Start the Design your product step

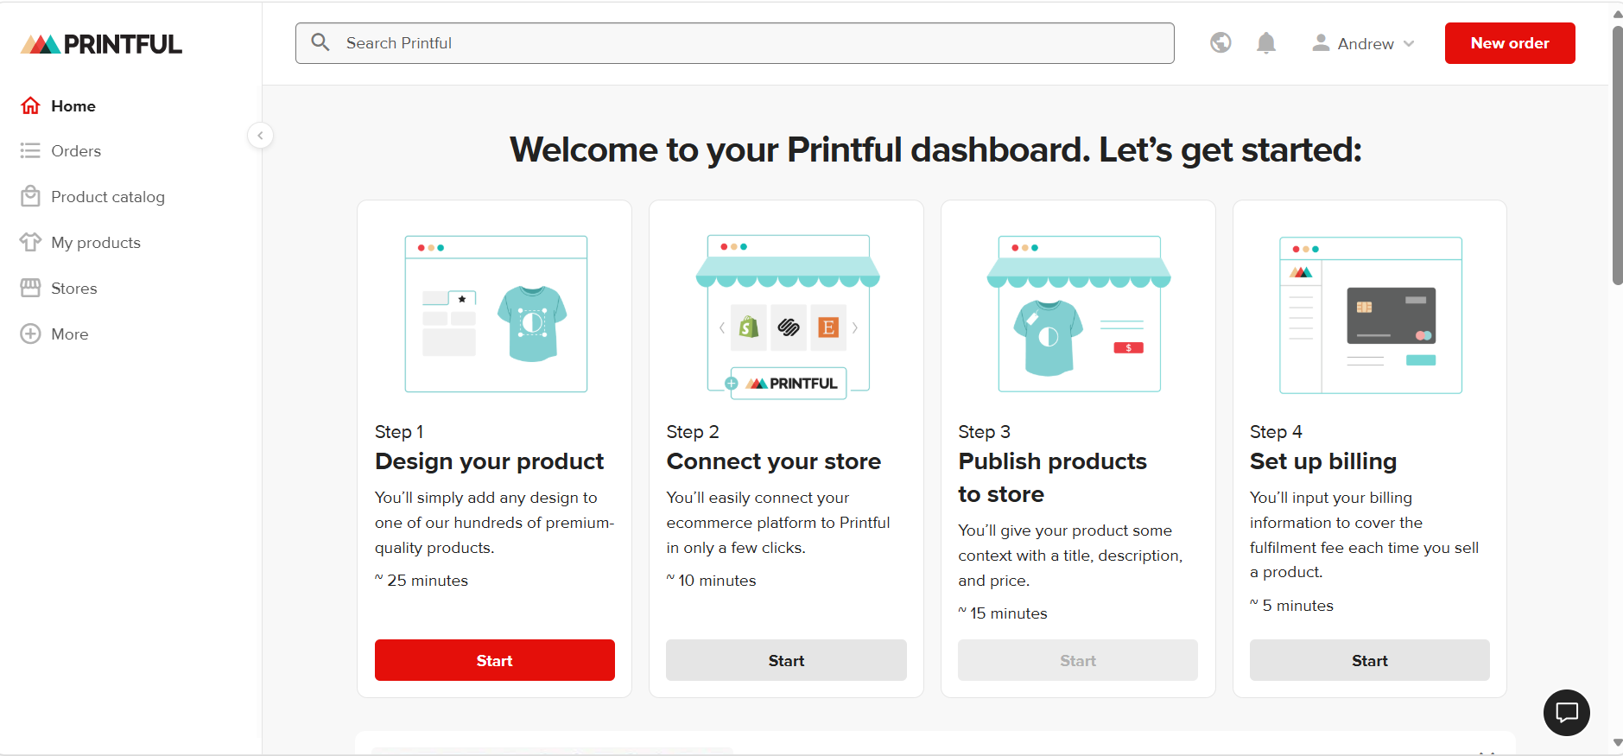point(495,660)
